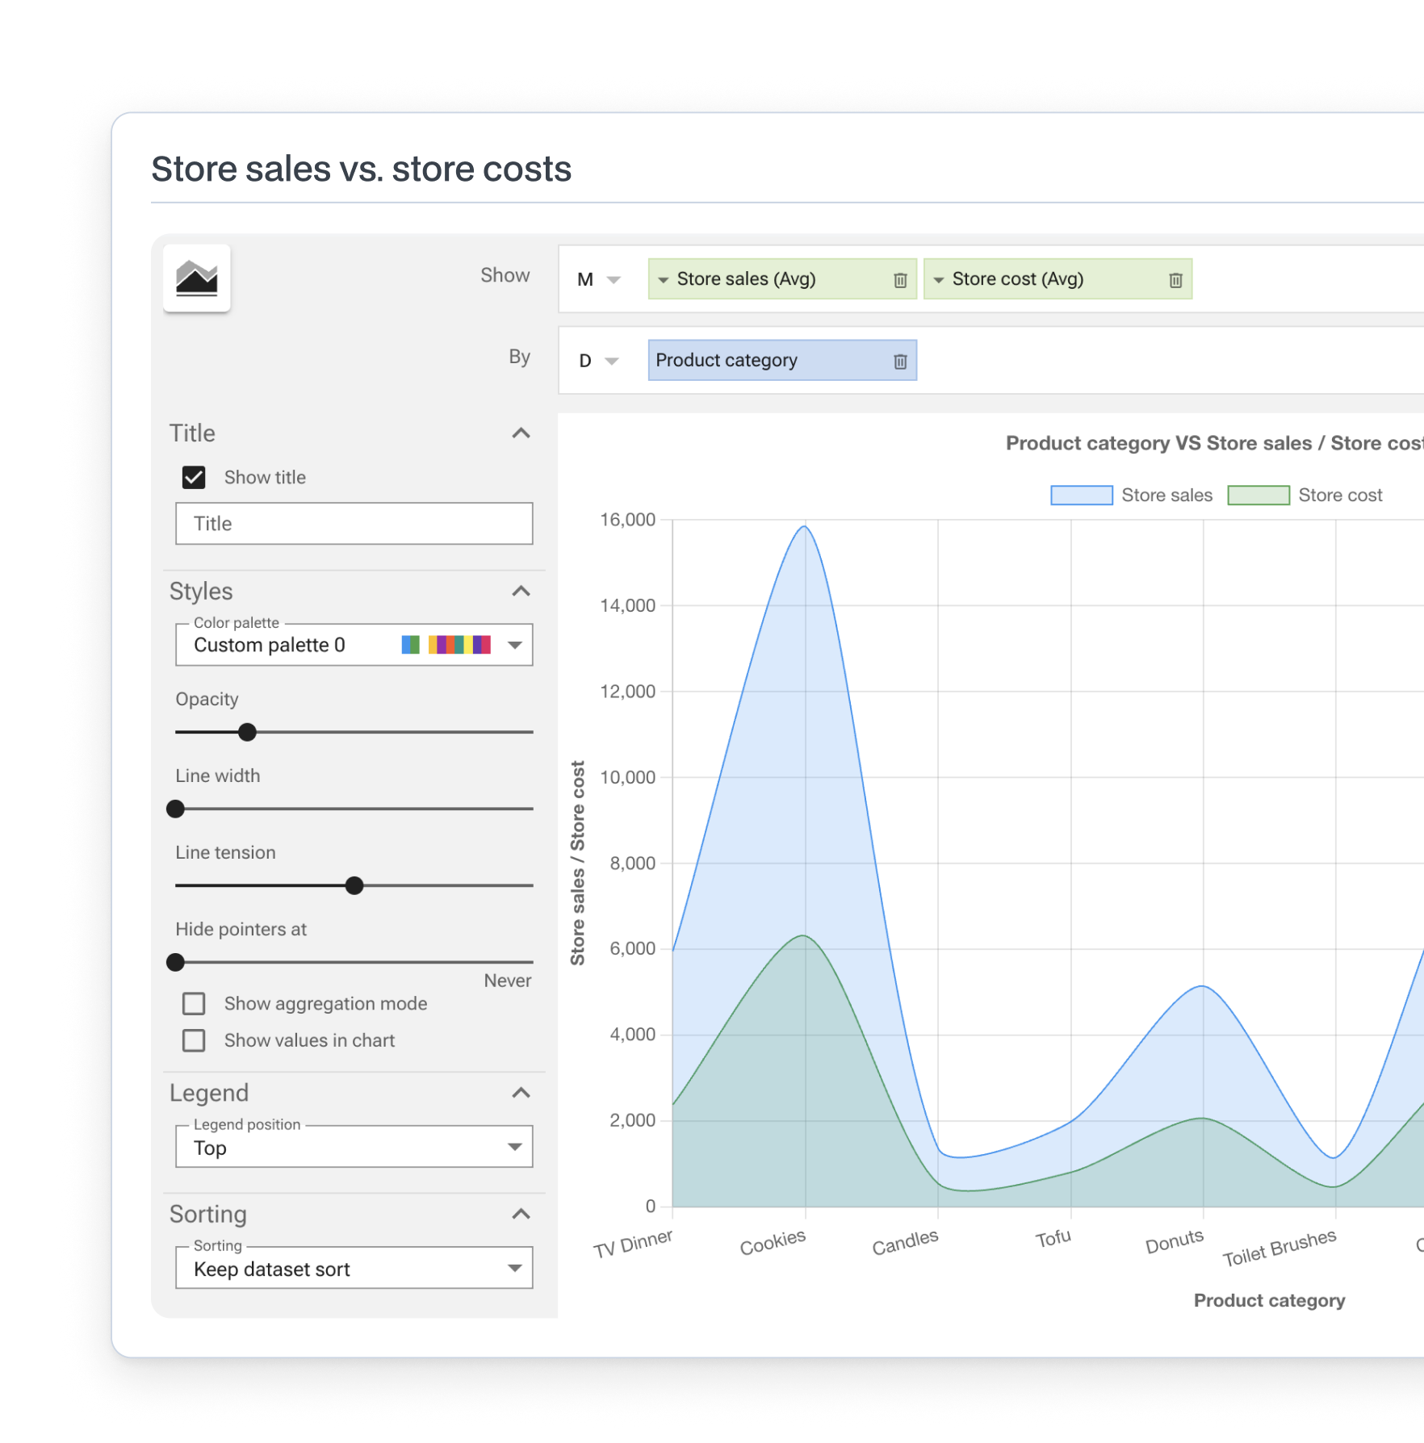Click the Line width slider handle

pos(175,809)
